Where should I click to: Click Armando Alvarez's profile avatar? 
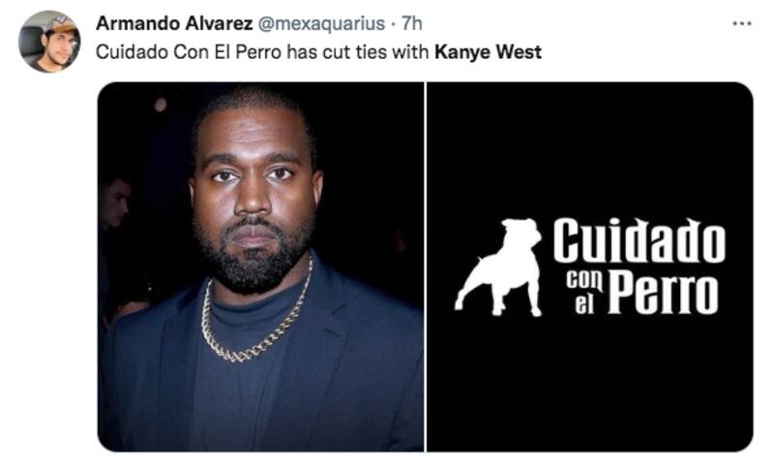coord(49,42)
